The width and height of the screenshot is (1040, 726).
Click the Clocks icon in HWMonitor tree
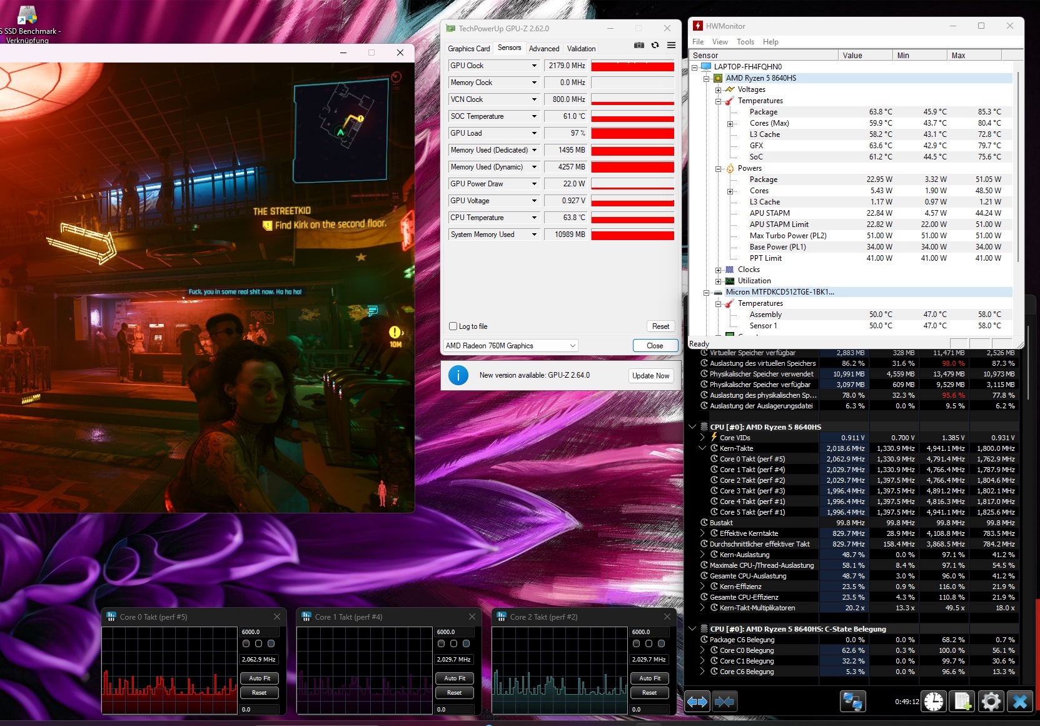[x=730, y=270]
